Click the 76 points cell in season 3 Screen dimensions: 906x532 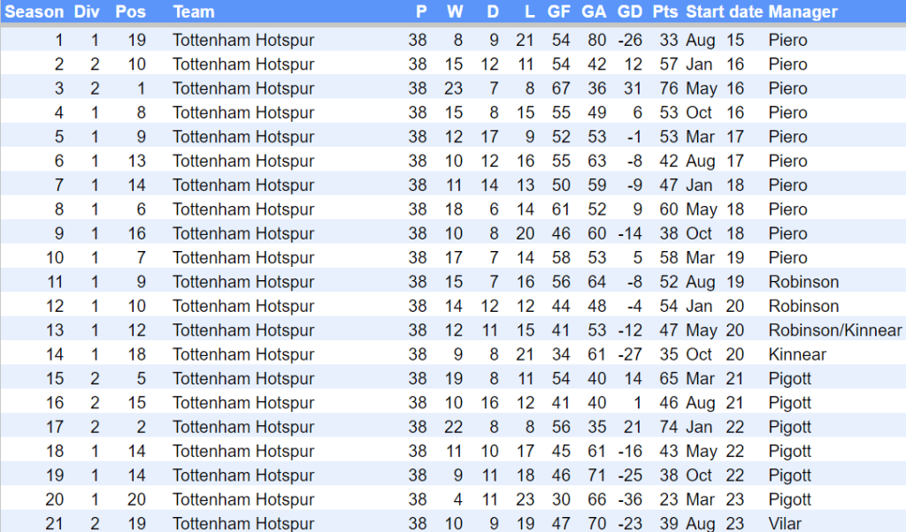pos(668,88)
